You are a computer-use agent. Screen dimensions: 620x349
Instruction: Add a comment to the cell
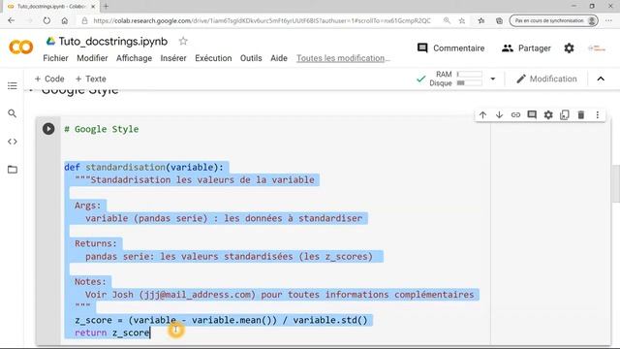532,114
